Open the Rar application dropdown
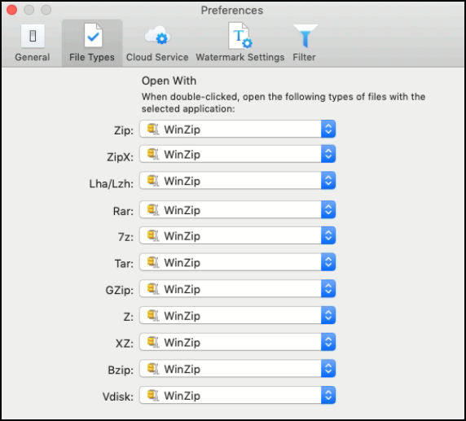This screenshot has height=421, width=466. pos(237,210)
